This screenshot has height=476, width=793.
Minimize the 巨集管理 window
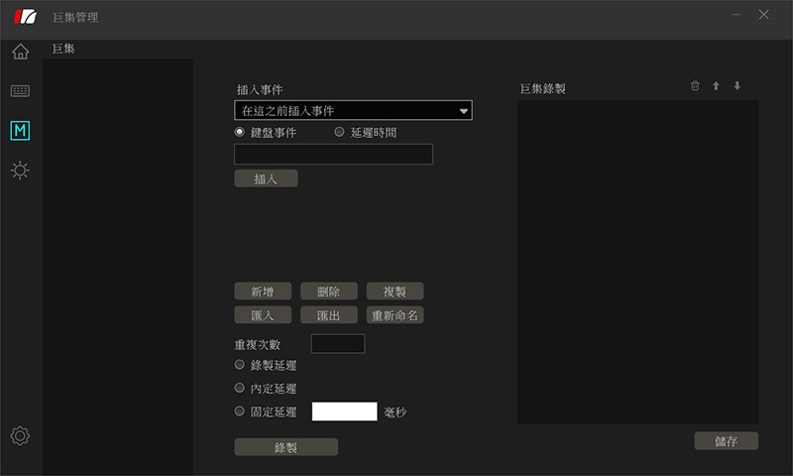coord(736,15)
